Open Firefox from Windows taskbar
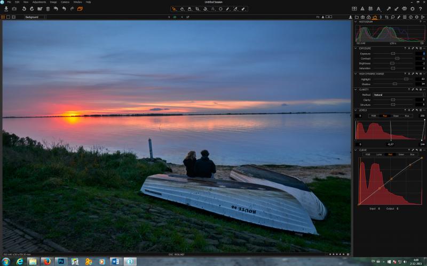This screenshot has height=266, width=427. [47, 261]
